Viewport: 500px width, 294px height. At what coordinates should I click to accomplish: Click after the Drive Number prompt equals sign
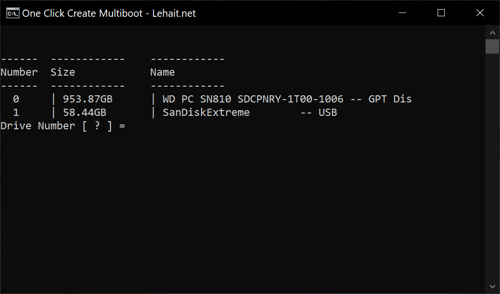[132, 126]
